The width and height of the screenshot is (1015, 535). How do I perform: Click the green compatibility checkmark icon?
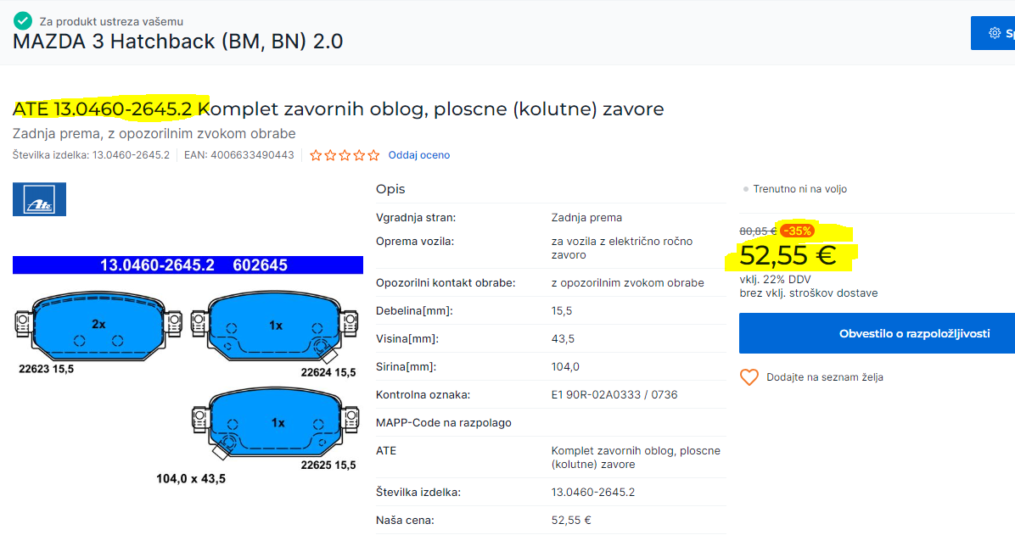(23, 20)
